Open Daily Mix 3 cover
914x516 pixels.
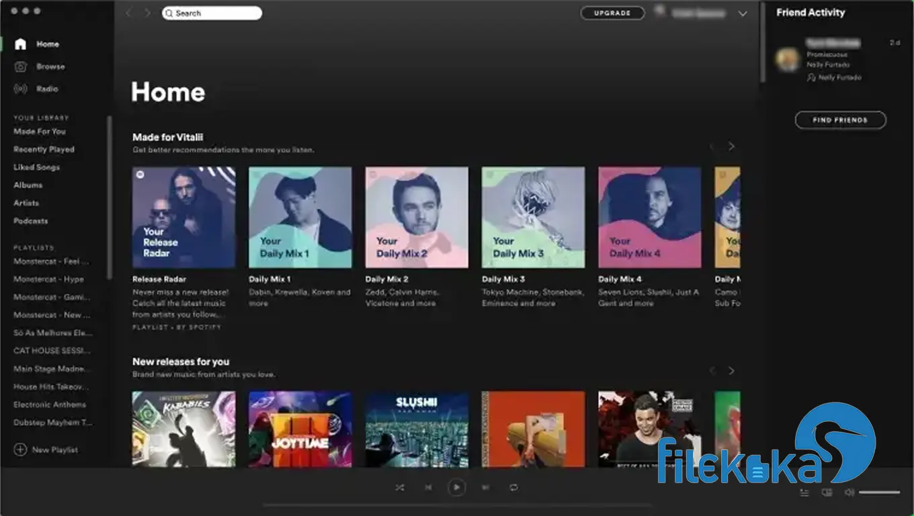click(533, 218)
